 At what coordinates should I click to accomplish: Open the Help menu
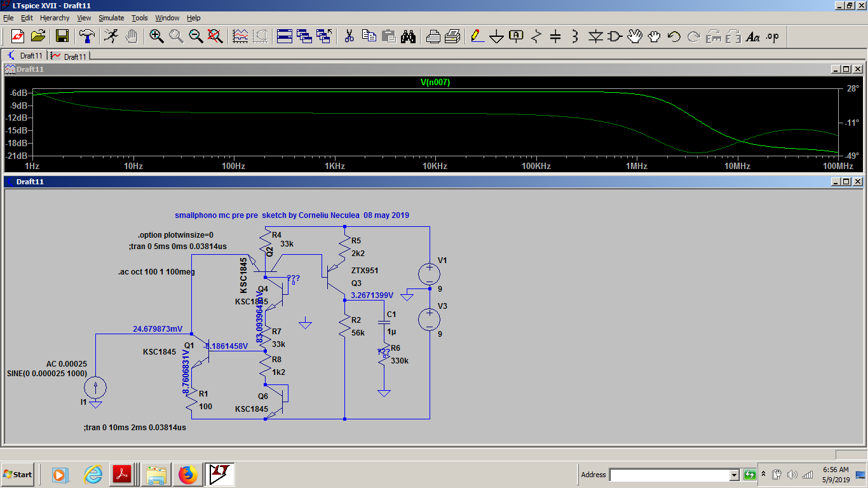tap(194, 18)
